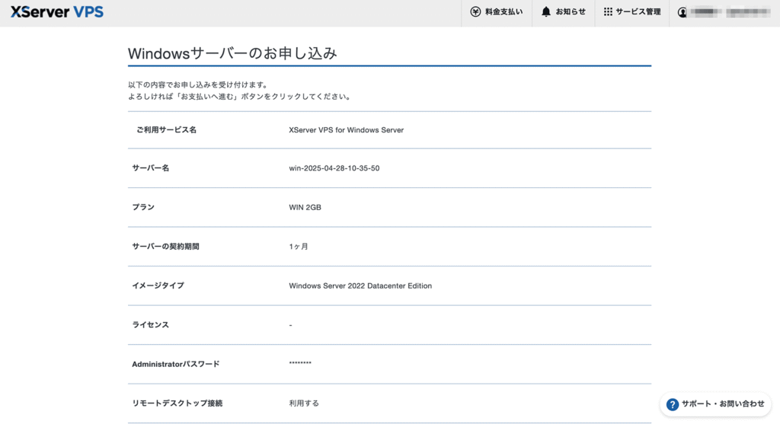The image size is (780, 424).
Task: Click the service management grid icon
Action: (x=608, y=12)
